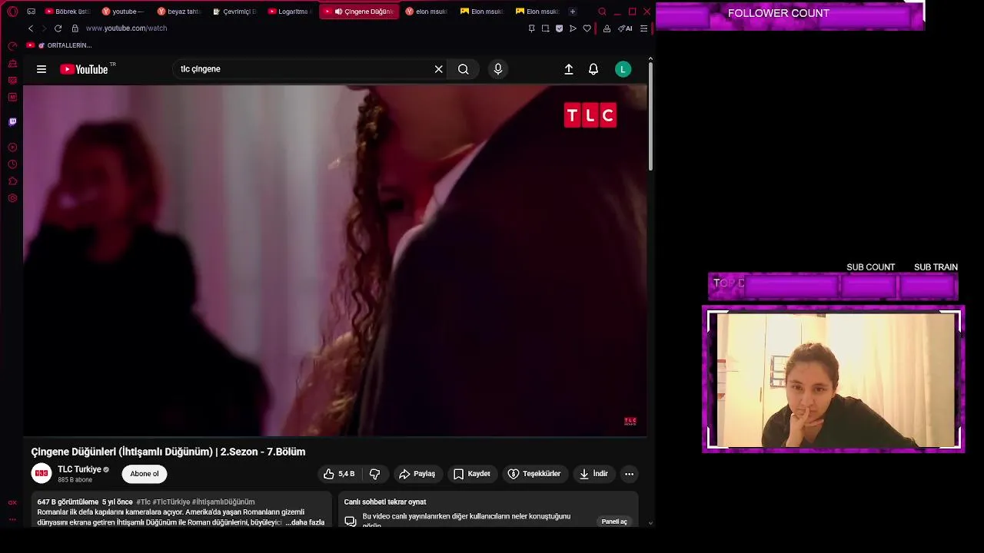Image resolution: width=984 pixels, height=553 pixels.
Task: Switch to the 'youtube —' tab
Action: (123, 12)
